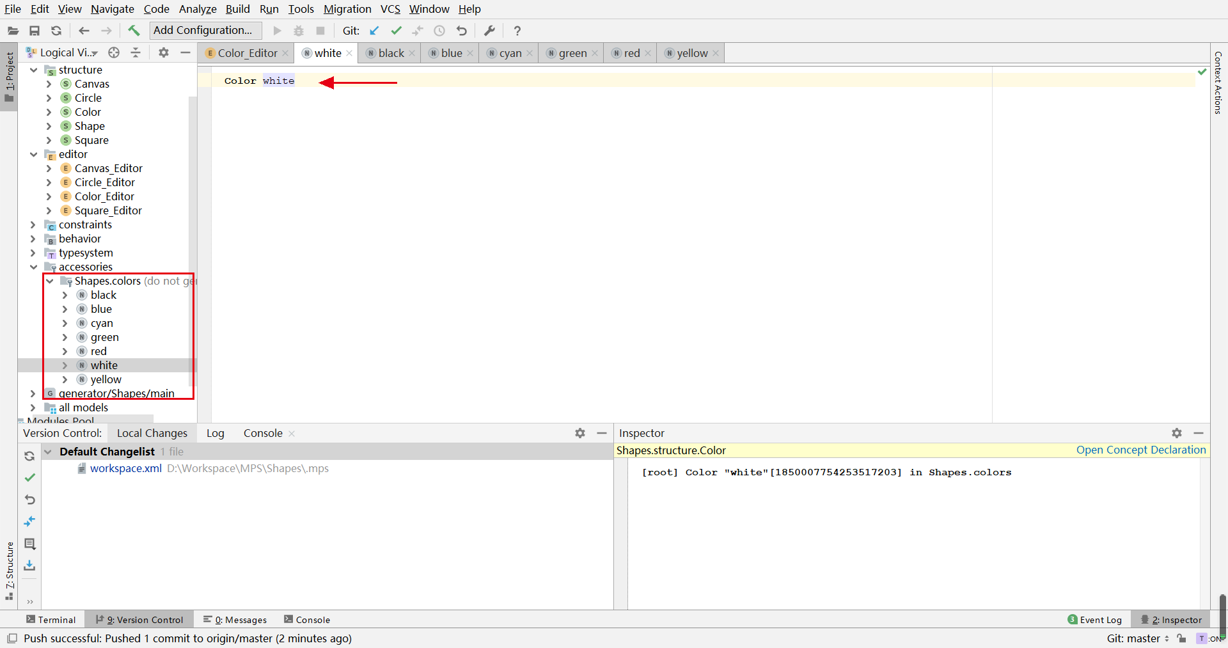Expand the black color node
The image size is (1228, 648).
65,295
